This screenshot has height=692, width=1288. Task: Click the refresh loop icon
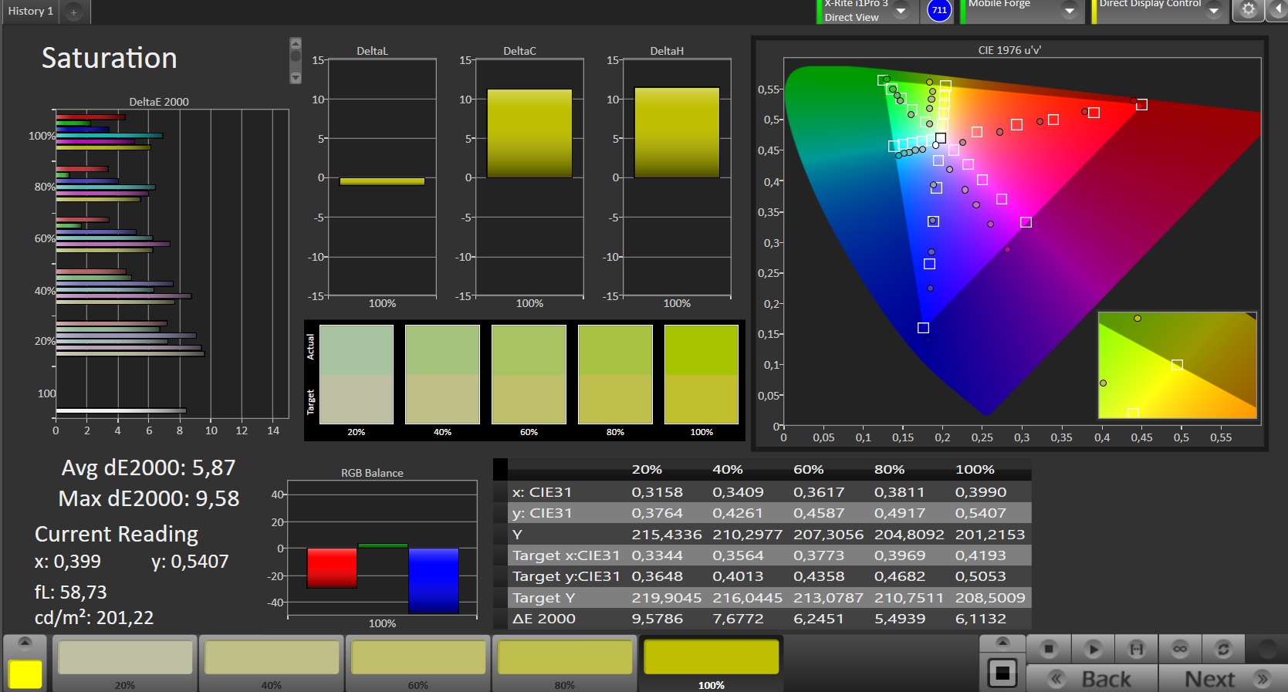click(x=1223, y=650)
